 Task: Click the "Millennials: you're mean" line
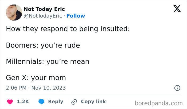click(x=48, y=62)
